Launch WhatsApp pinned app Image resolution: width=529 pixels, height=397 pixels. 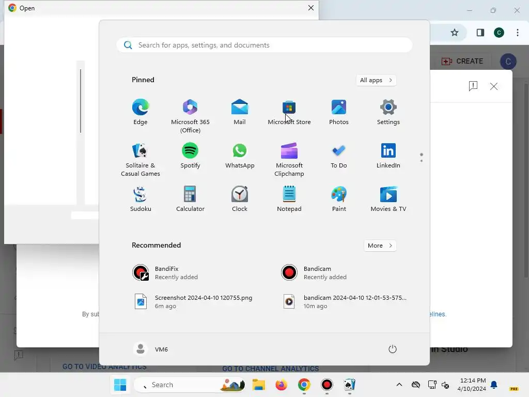[x=240, y=156]
